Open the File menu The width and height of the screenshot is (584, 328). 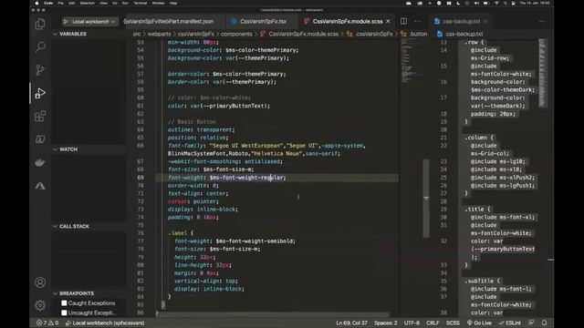[x=61, y=3]
